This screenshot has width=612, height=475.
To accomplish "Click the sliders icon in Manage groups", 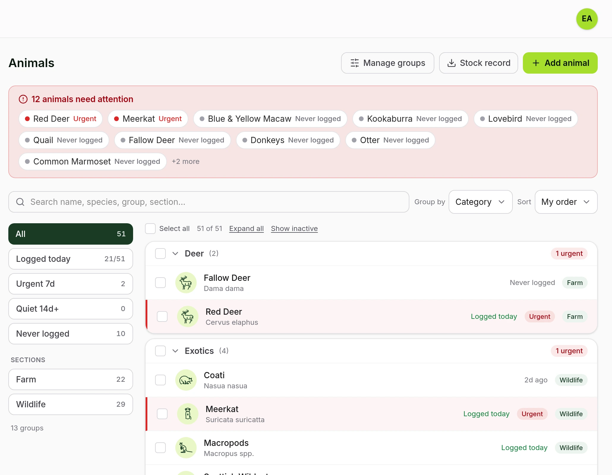I will 355,63.
